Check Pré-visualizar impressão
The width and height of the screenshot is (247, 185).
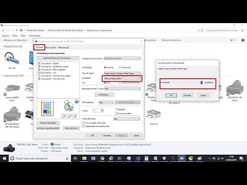83,123
